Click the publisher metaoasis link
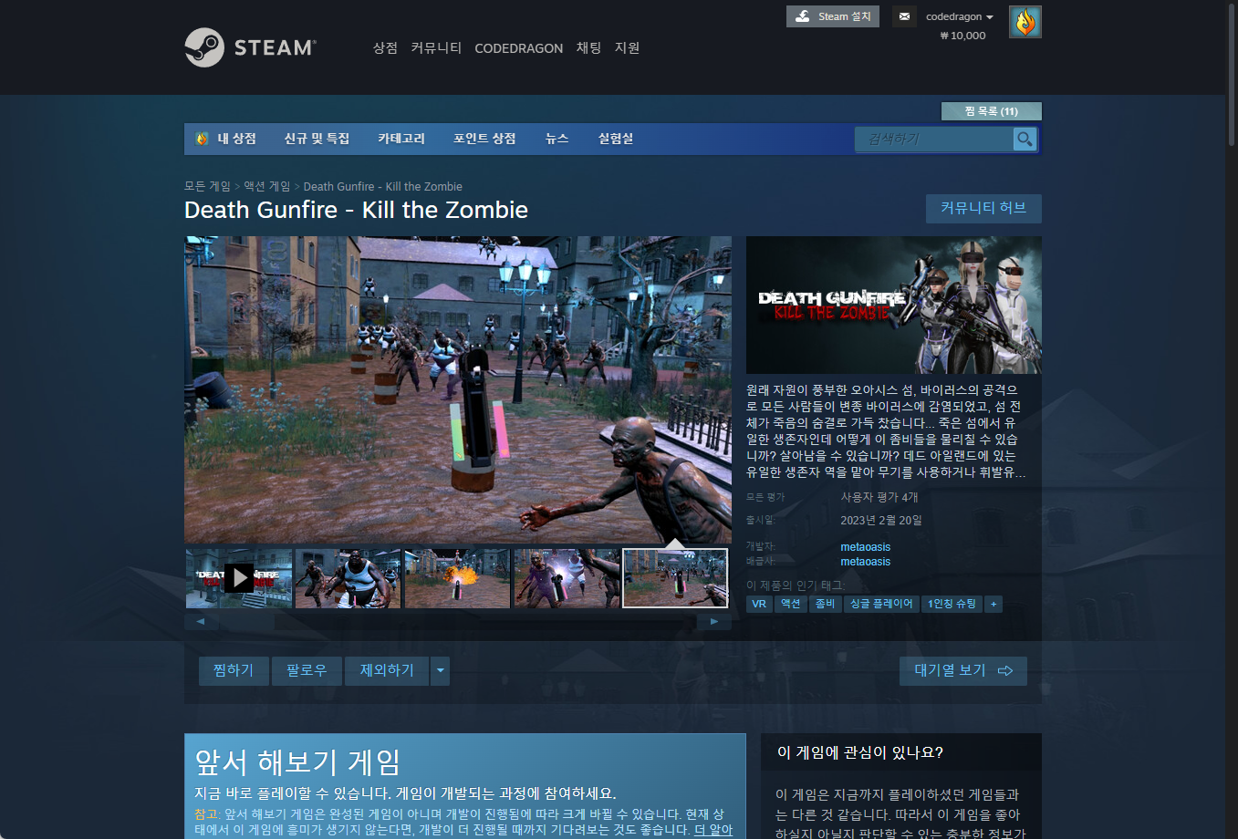 [x=865, y=562]
